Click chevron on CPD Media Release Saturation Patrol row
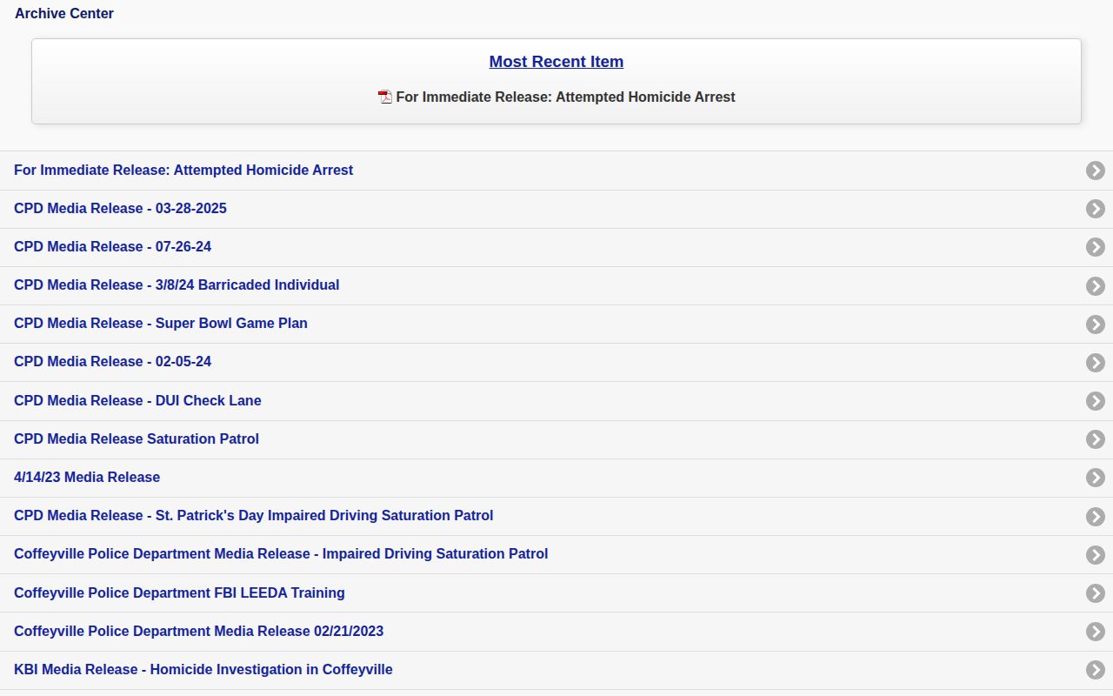Viewport: 1113px width, 696px height. 1096,439
